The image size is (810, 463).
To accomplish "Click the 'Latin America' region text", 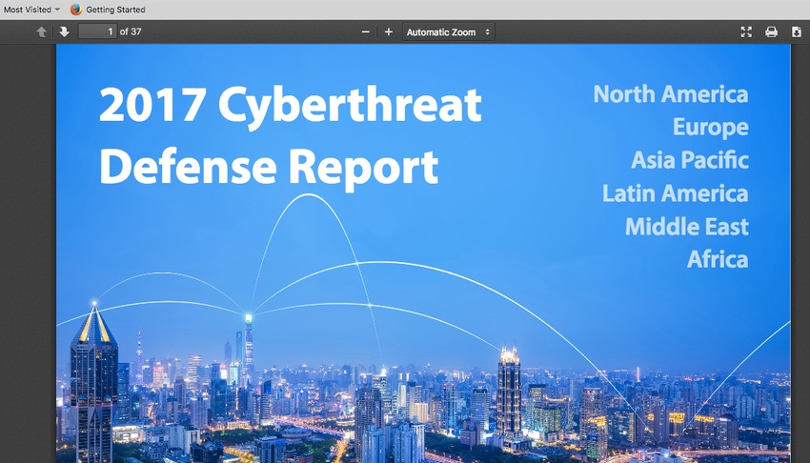I will tap(675, 193).
